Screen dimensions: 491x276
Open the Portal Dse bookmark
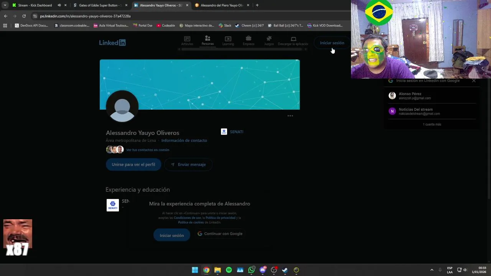[143, 26]
